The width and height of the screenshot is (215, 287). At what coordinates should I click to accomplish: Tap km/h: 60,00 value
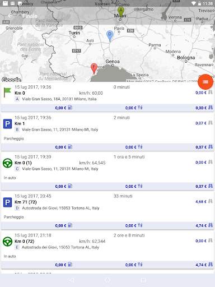(x=91, y=93)
